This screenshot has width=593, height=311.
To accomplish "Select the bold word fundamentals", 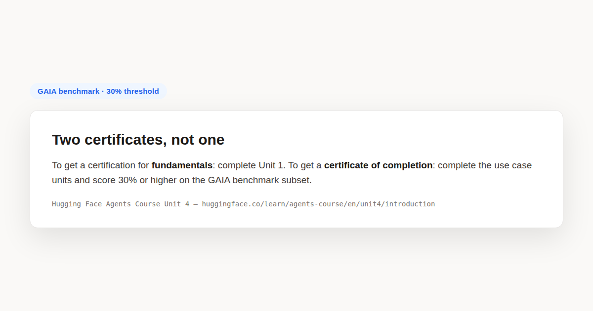I will tap(182, 165).
